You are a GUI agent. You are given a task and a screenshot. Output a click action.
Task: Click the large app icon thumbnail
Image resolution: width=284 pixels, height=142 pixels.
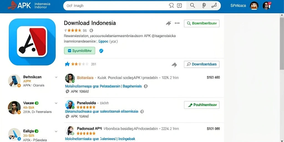(32, 42)
